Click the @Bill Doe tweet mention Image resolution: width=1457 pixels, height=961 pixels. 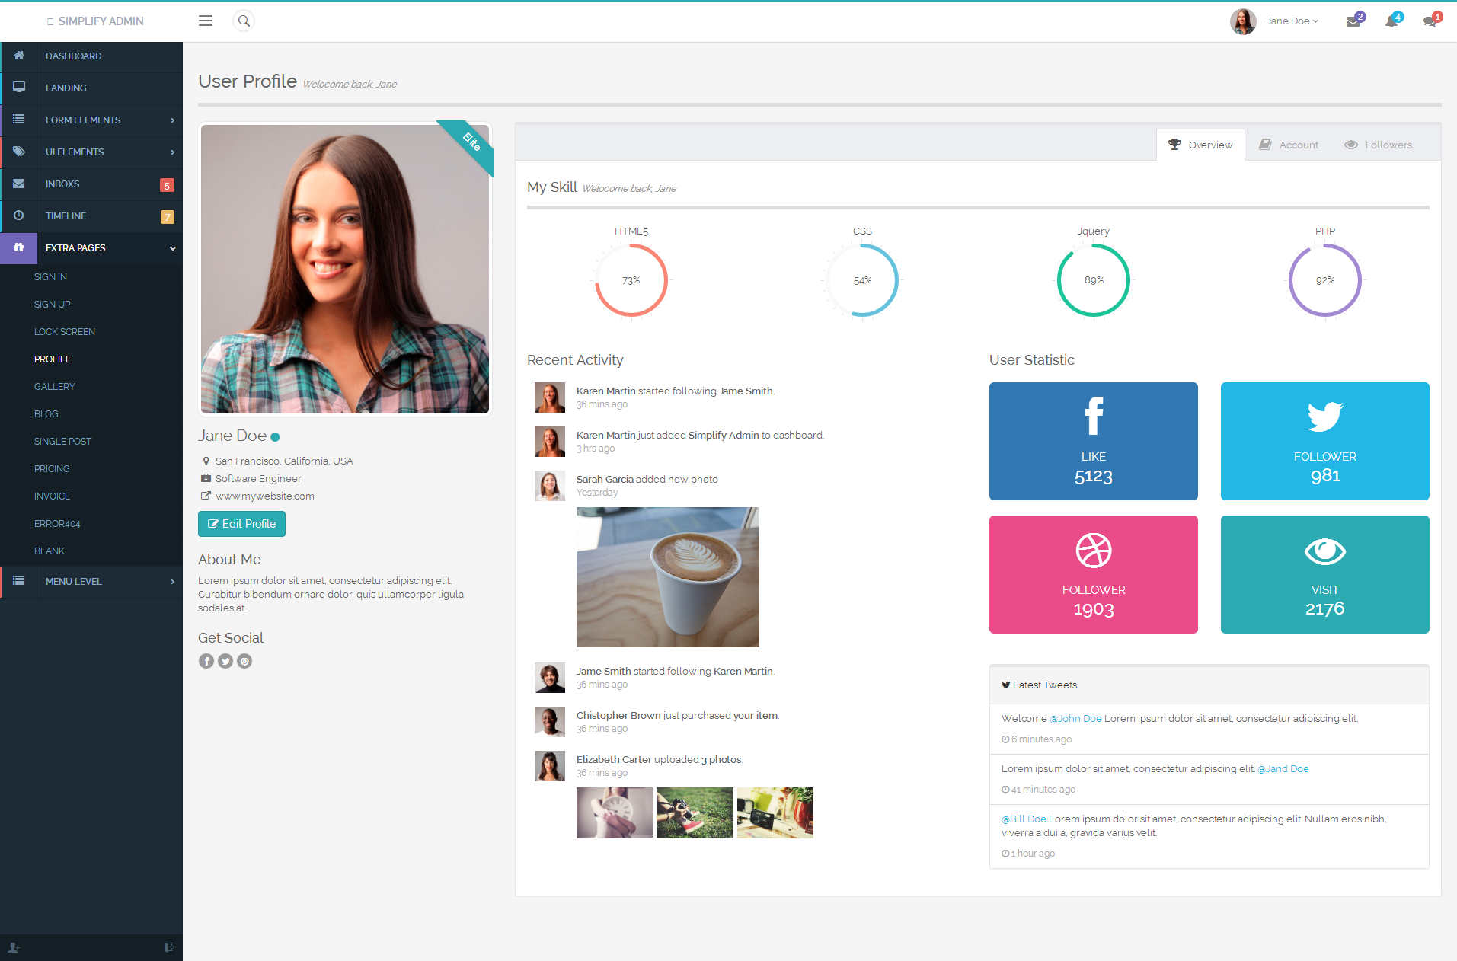click(x=1024, y=819)
